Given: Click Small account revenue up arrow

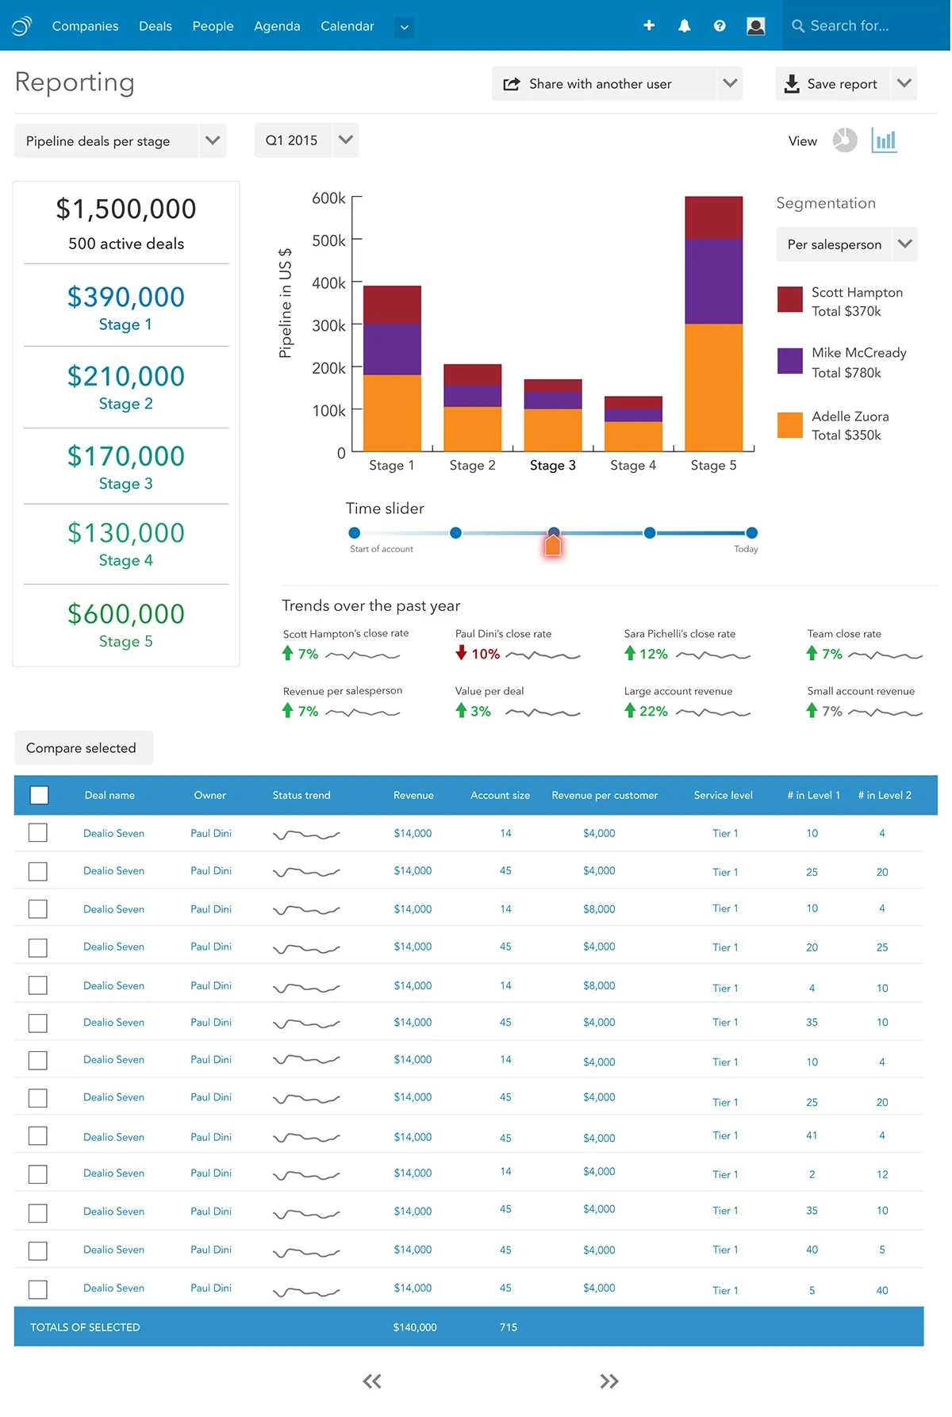Looking at the screenshot, I should coord(812,710).
